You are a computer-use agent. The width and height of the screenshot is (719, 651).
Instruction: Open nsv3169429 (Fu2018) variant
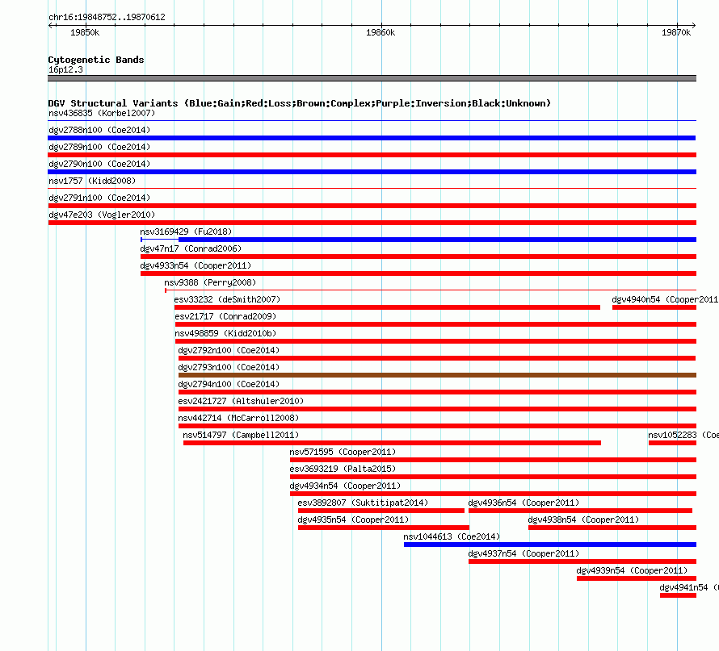click(x=186, y=232)
